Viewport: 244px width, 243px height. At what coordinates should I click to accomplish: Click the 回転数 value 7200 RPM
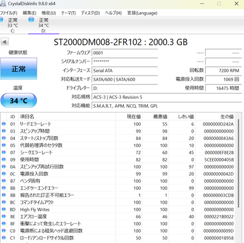pos(223,70)
